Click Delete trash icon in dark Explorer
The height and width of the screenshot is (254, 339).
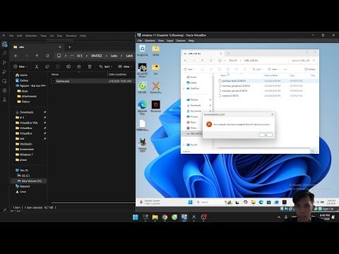pos(90,66)
